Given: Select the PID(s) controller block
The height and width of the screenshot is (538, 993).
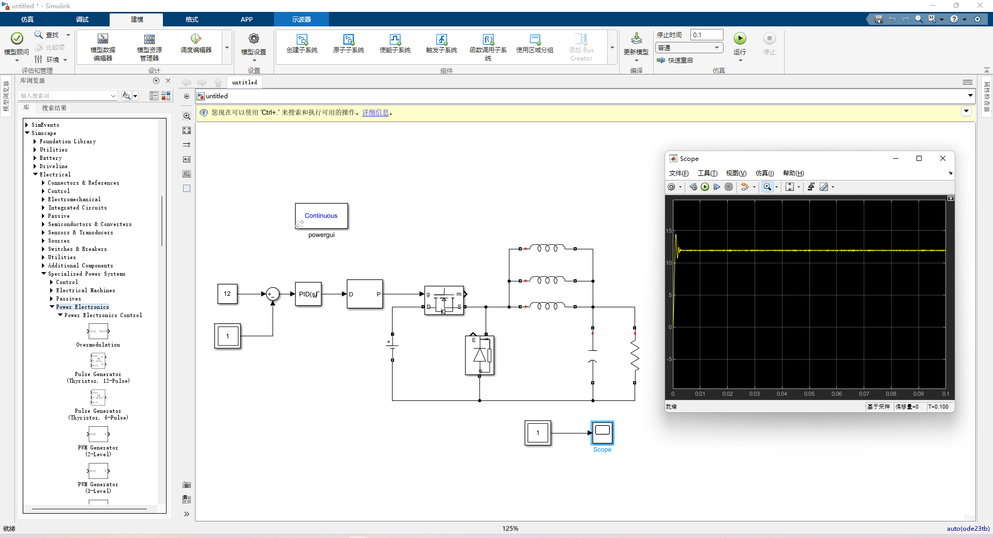Looking at the screenshot, I should [308, 294].
